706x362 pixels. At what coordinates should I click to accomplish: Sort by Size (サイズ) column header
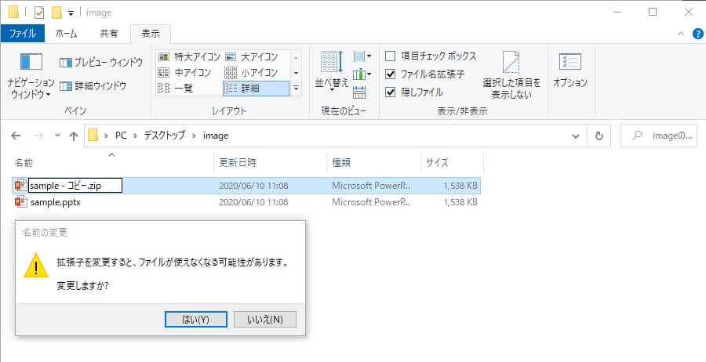[452, 163]
